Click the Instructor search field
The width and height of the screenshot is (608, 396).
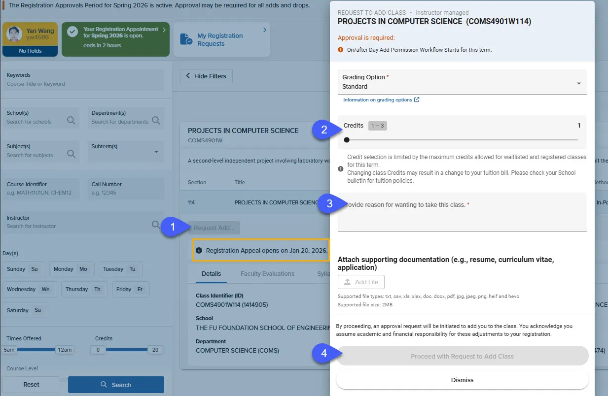83,222
